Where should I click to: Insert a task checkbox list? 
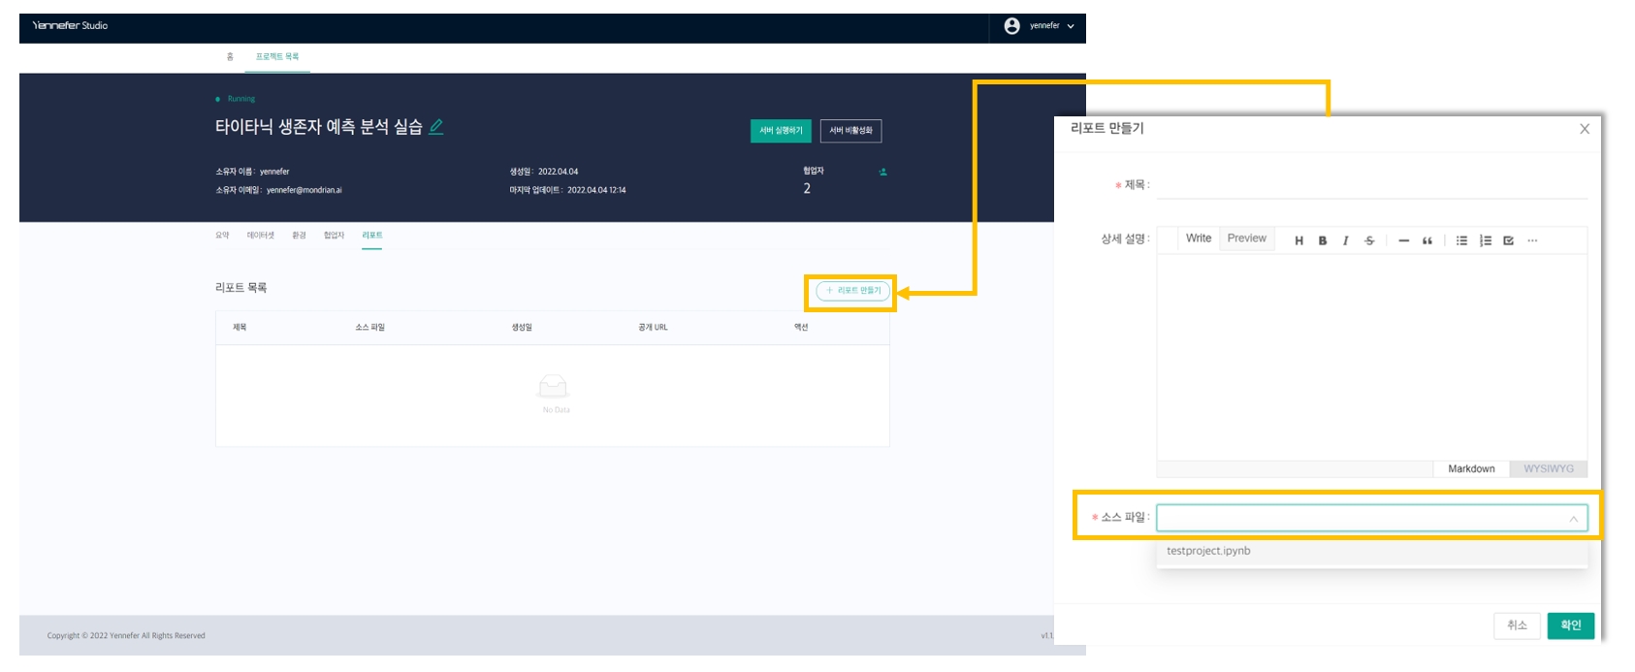point(1508,240)
